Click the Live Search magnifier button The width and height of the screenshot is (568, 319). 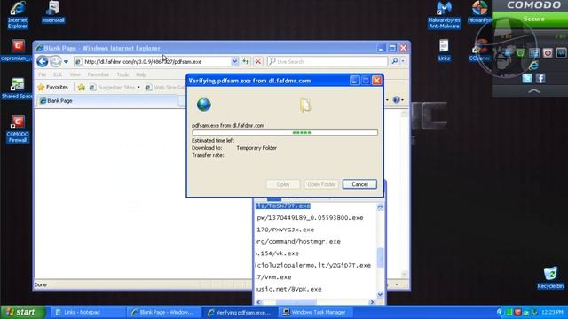394,61
